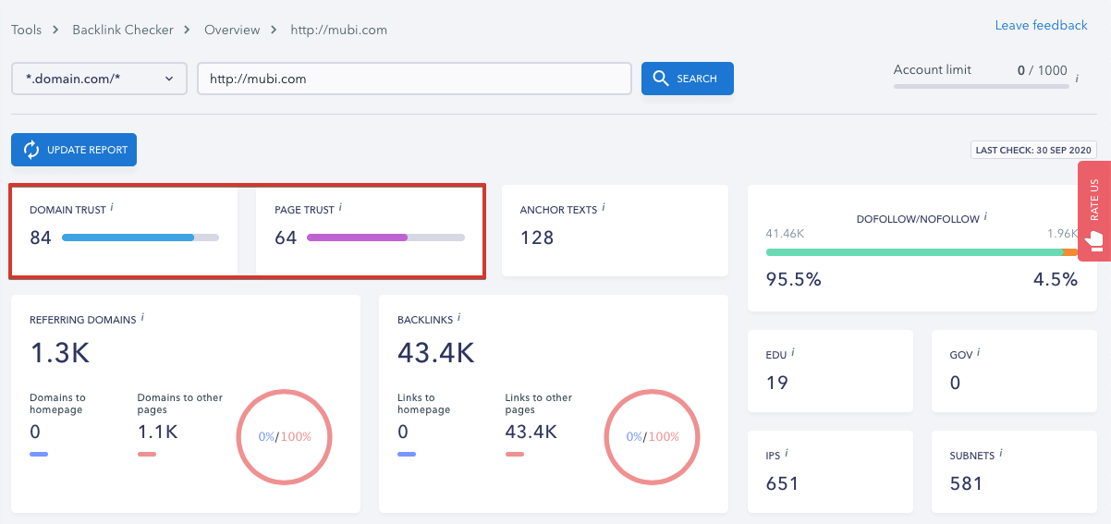This screenshot has height=524, width=1111.
Task: Click the IPS count 651
Action: 782,483
